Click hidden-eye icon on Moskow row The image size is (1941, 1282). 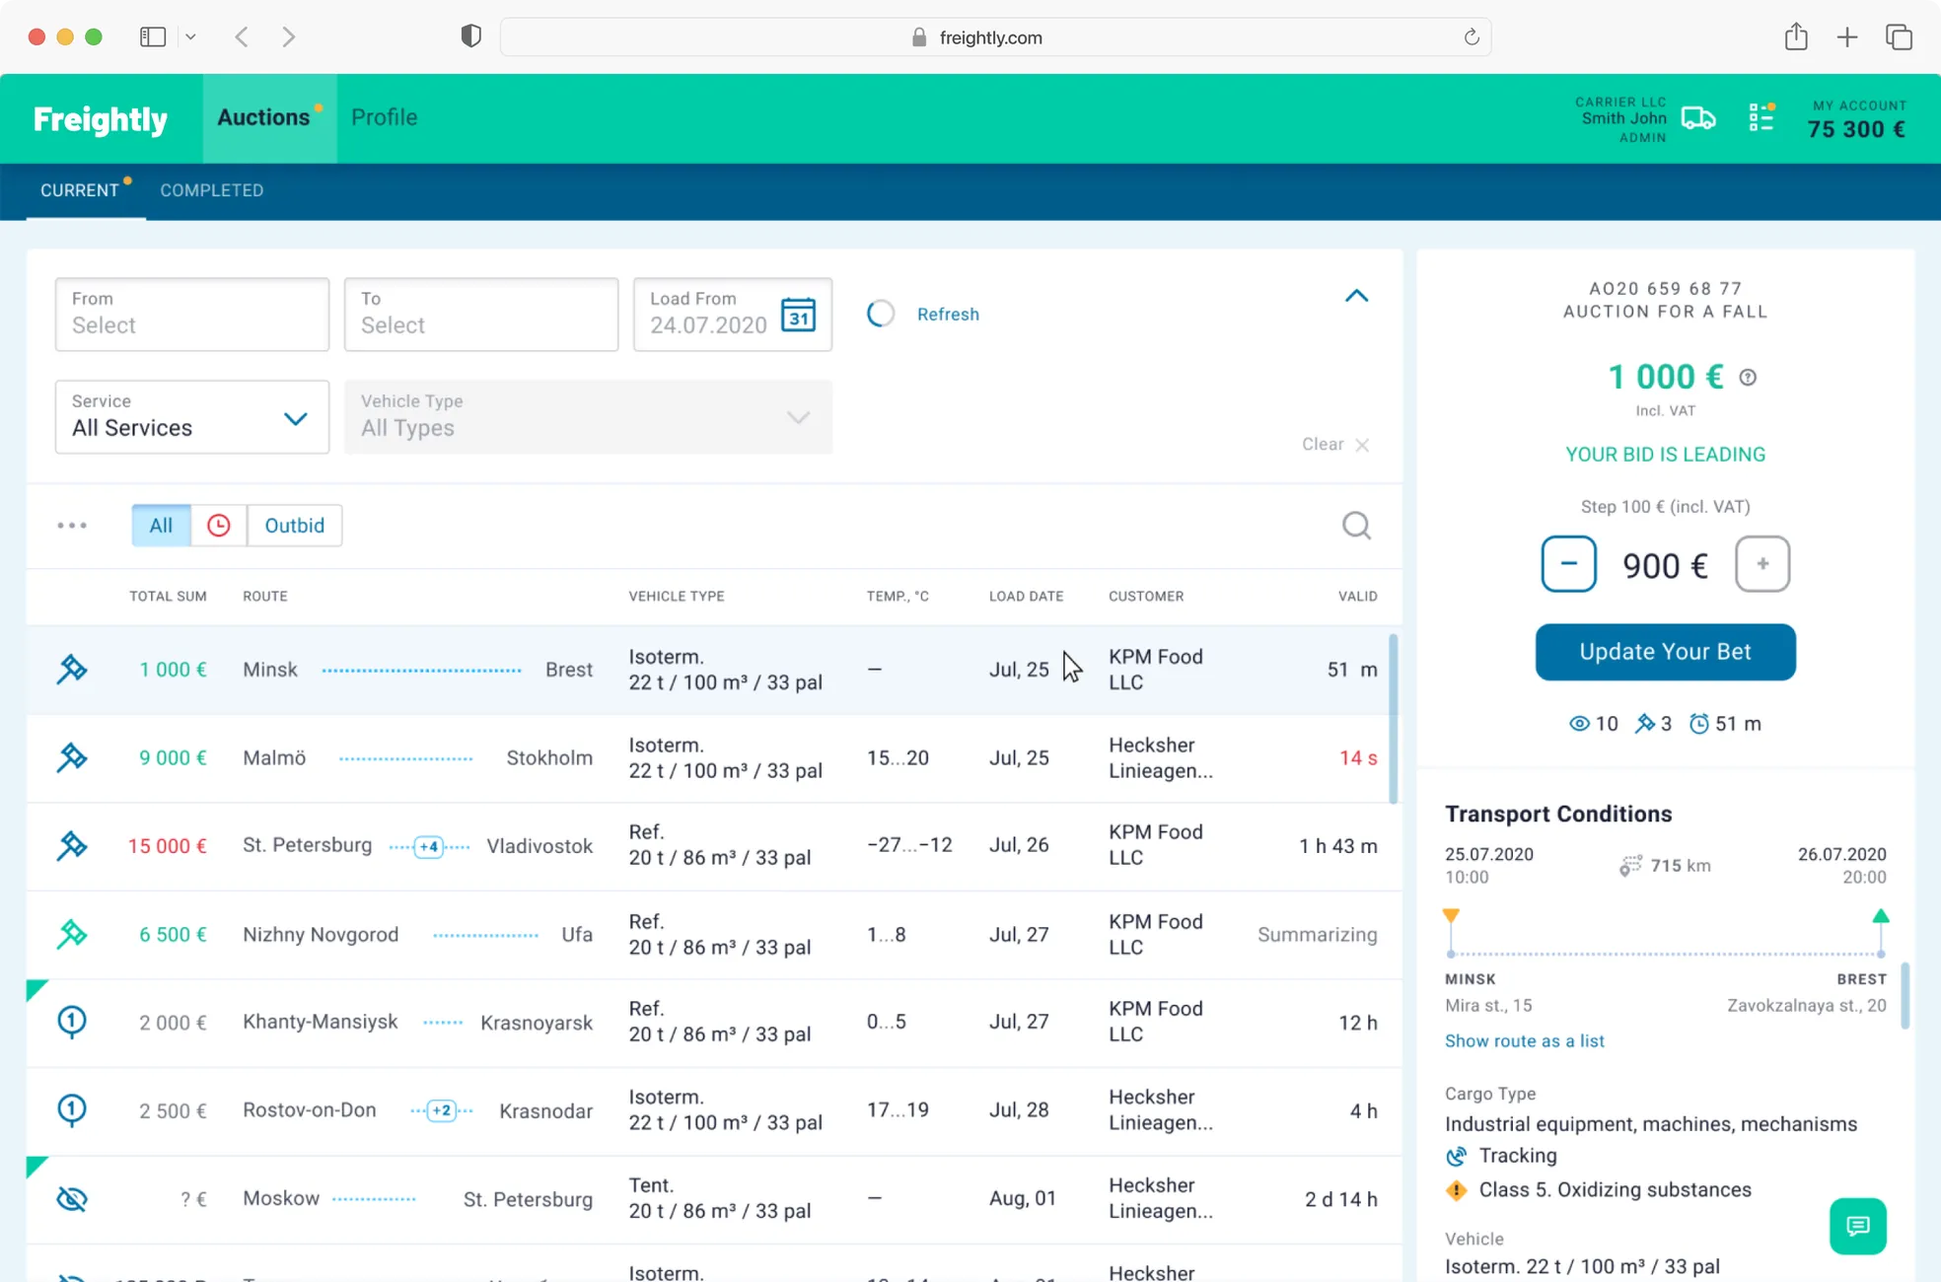[x=72, y=1199]
